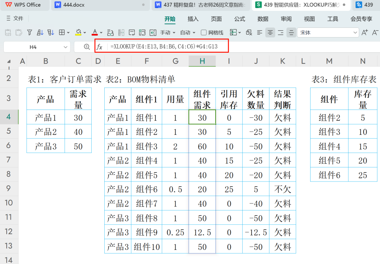
Task: Open the 自动 dropdown
Action: click(188, 32)
